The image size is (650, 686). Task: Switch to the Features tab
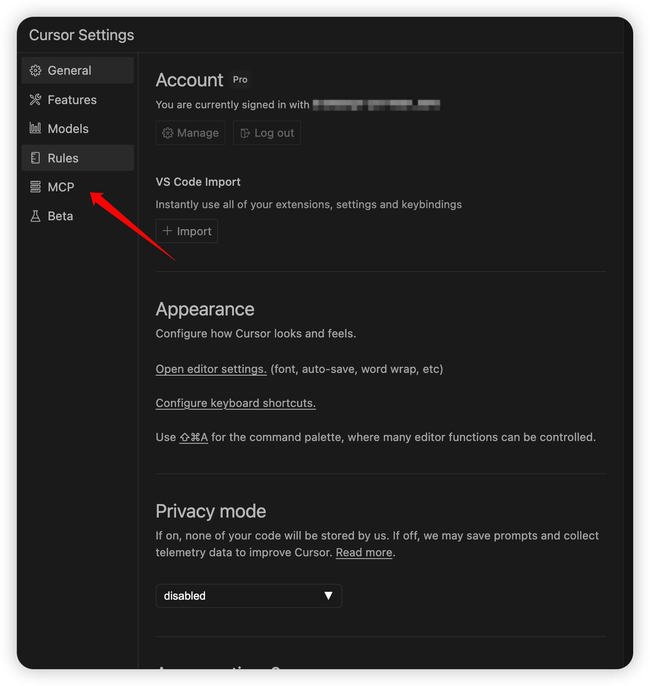[78, 99]
